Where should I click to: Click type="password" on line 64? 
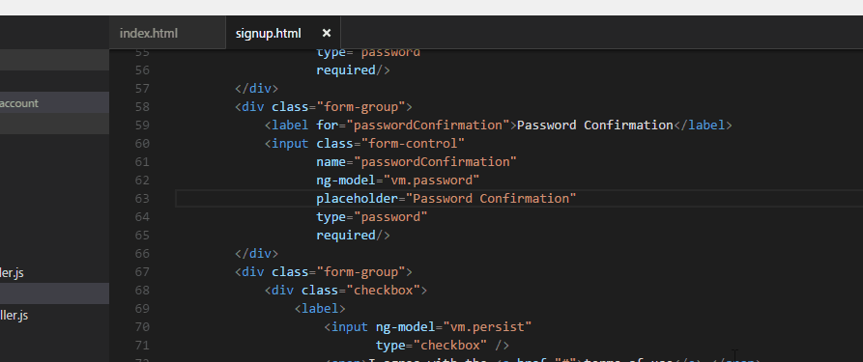click(371, 217)
